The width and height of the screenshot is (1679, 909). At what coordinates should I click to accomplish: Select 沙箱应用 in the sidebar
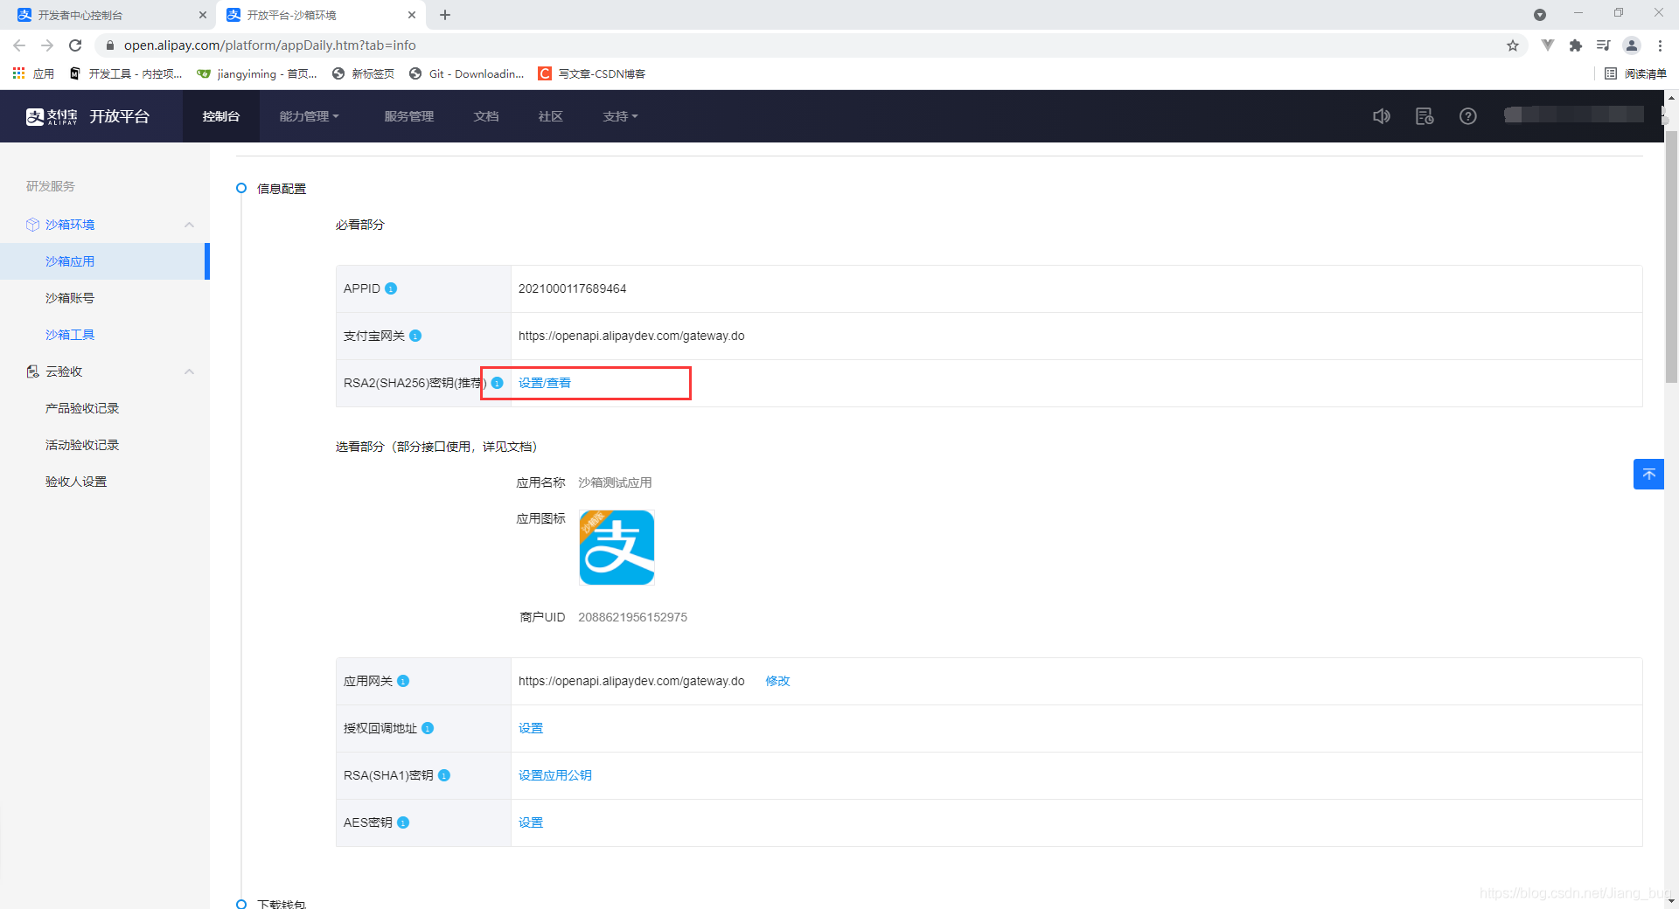pos(105,261)
